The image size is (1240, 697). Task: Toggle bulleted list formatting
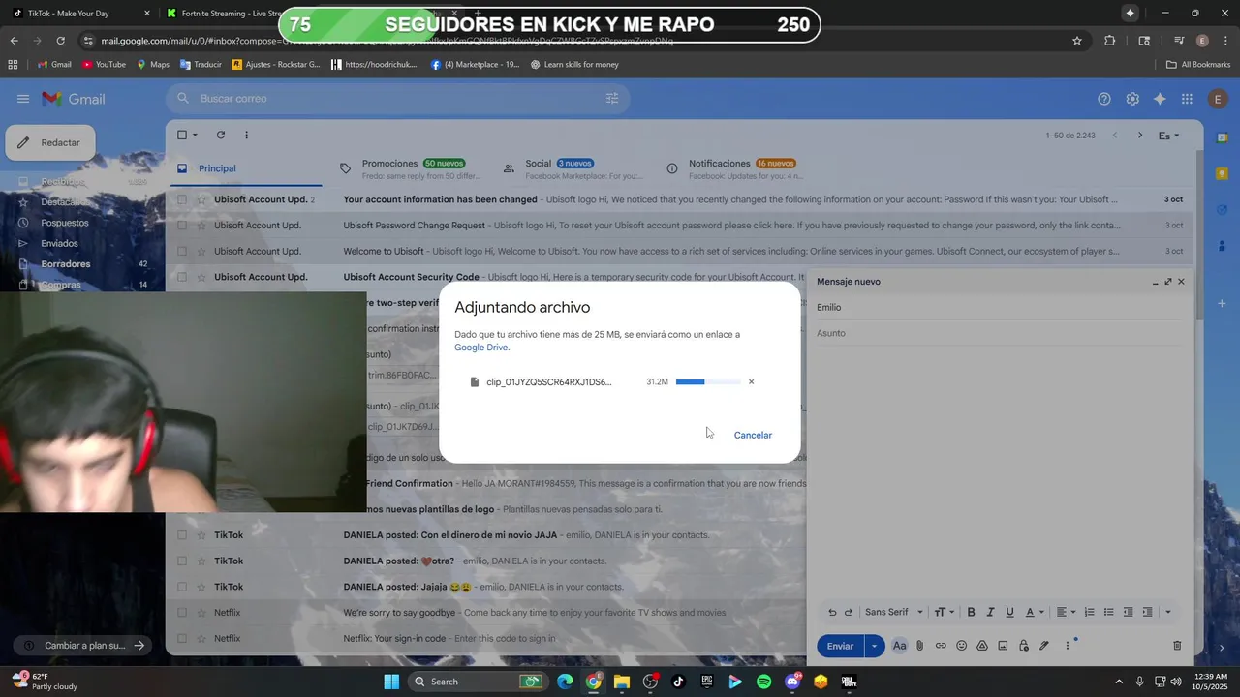pos(1108,612)
